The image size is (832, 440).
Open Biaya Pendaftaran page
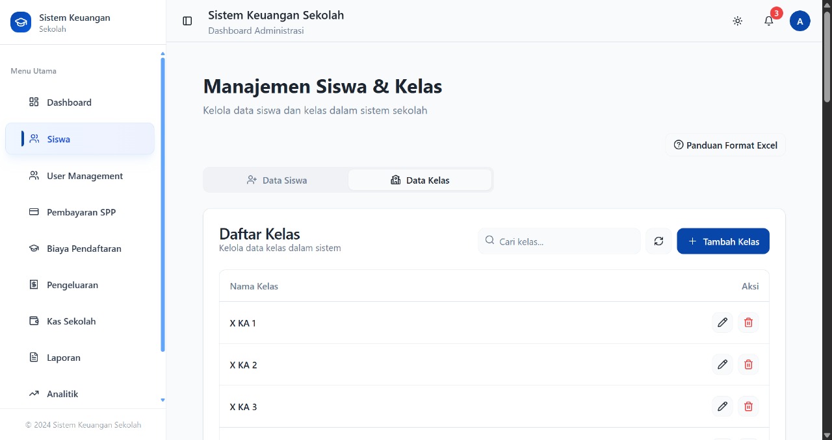(80, 249)
